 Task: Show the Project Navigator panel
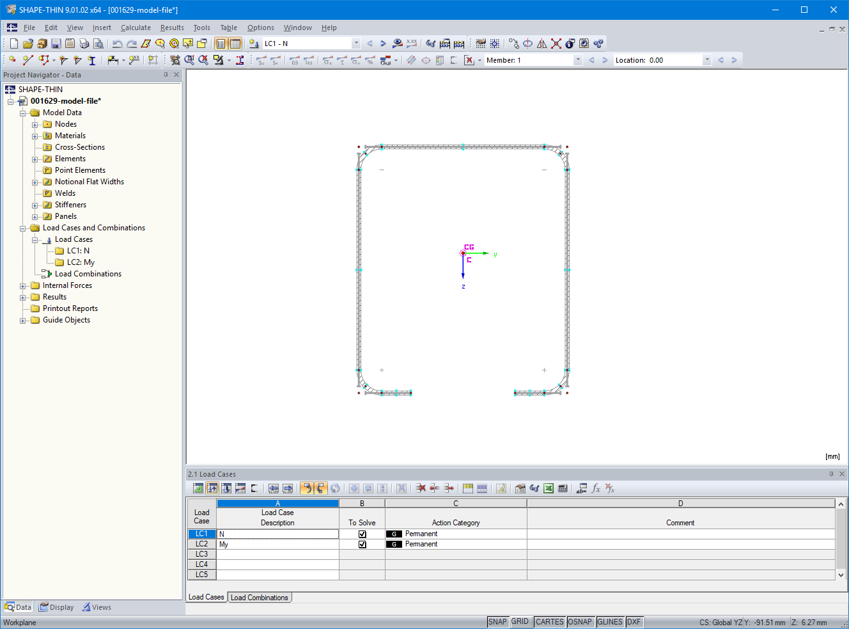221,44
